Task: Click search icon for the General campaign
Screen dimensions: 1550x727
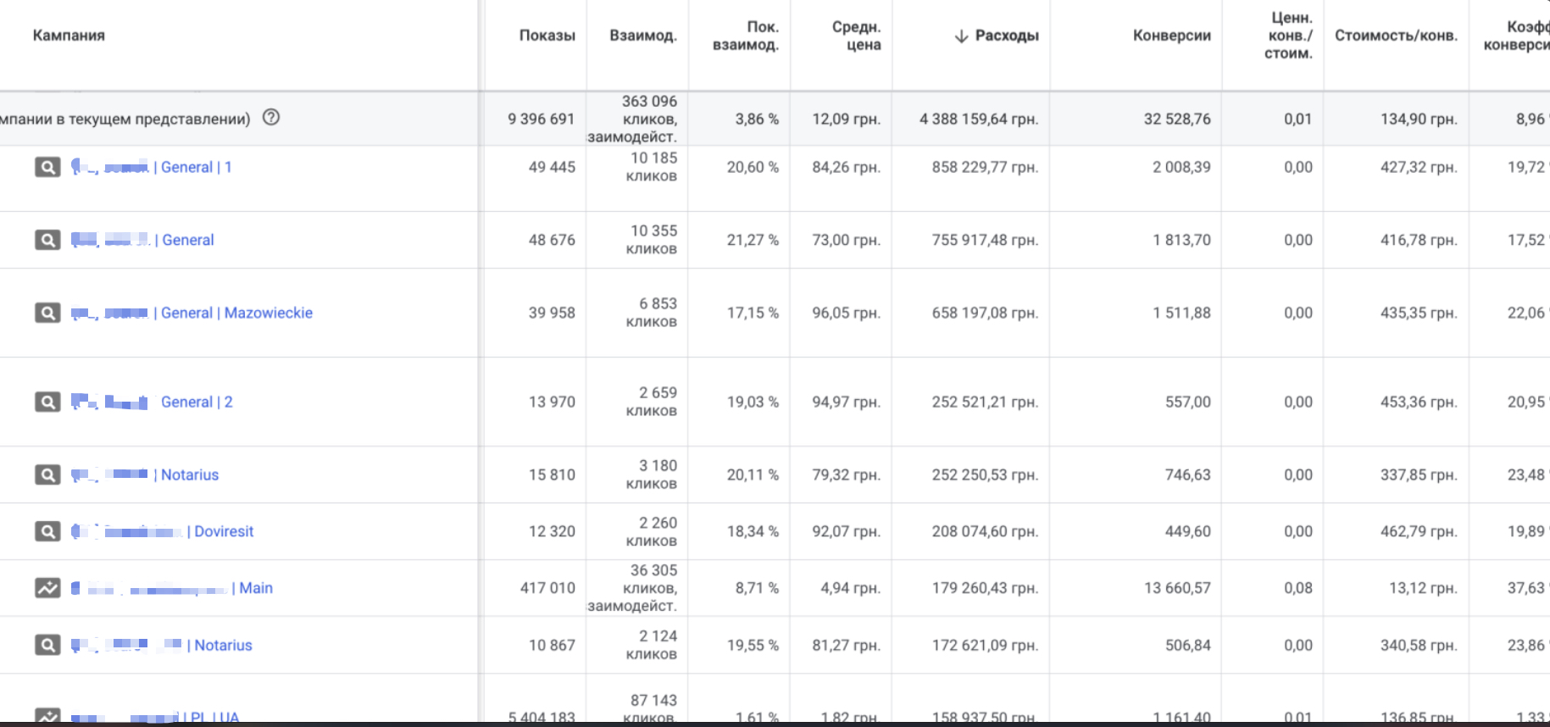Action: [x=47, y=241]
